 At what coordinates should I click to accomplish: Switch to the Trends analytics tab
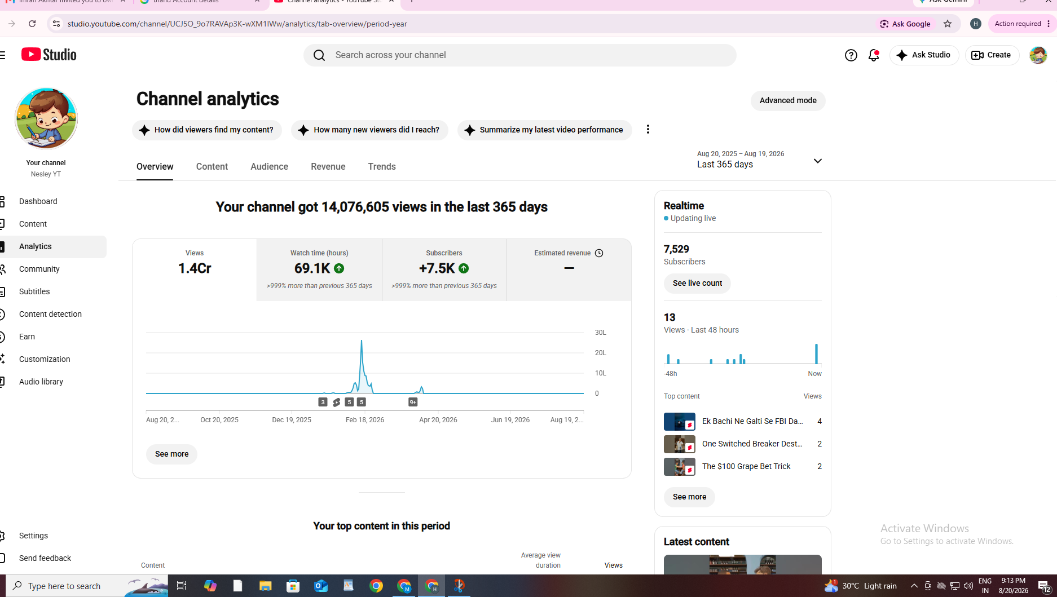click(x=382, y=167)
